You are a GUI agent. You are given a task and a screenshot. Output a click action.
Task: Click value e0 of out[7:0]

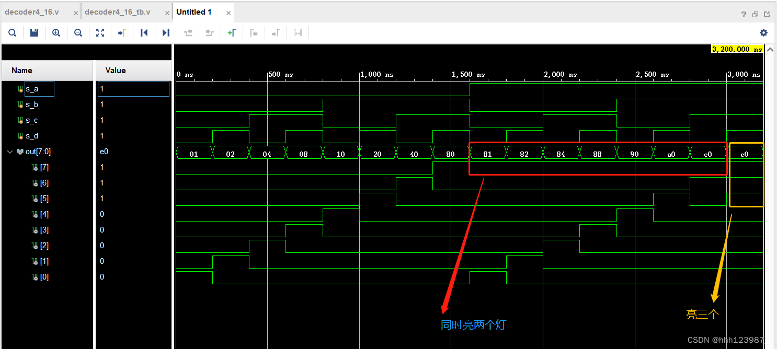coord(104,152)
